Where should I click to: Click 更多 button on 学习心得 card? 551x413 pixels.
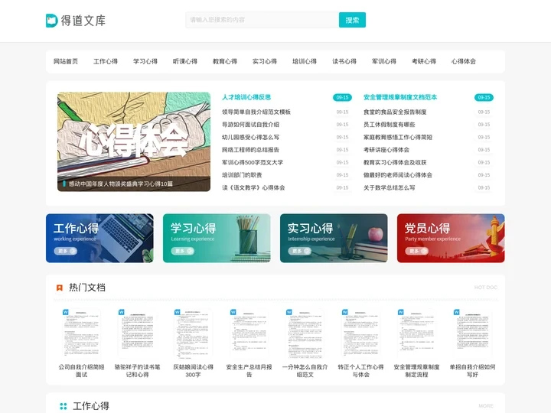(183, 251)
